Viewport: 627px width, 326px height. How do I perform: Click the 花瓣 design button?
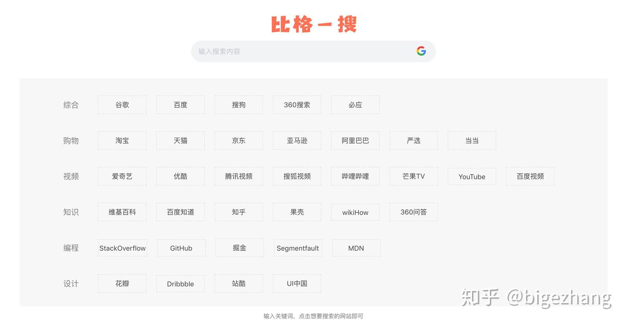122,283
